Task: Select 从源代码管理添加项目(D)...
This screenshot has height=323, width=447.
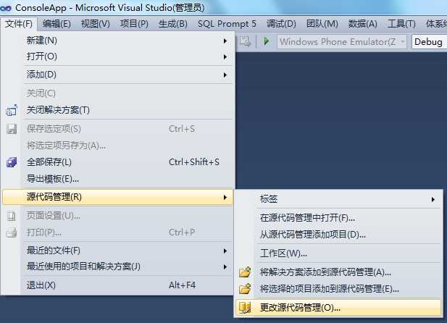Action: (338, 235)
